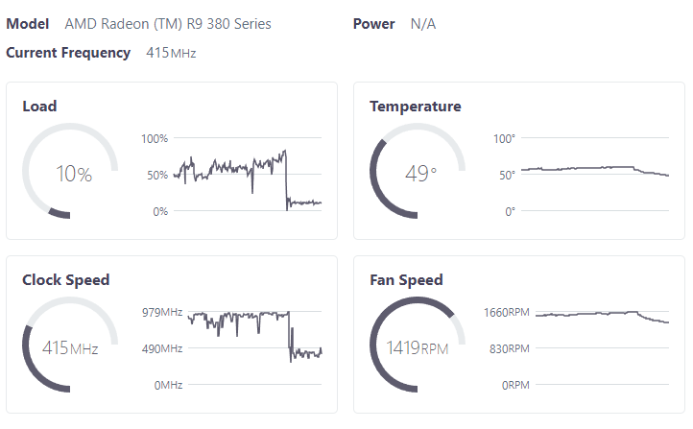
Task: Click the AMD Radeon R9 380 model name
Action: (x=168, y=24)
